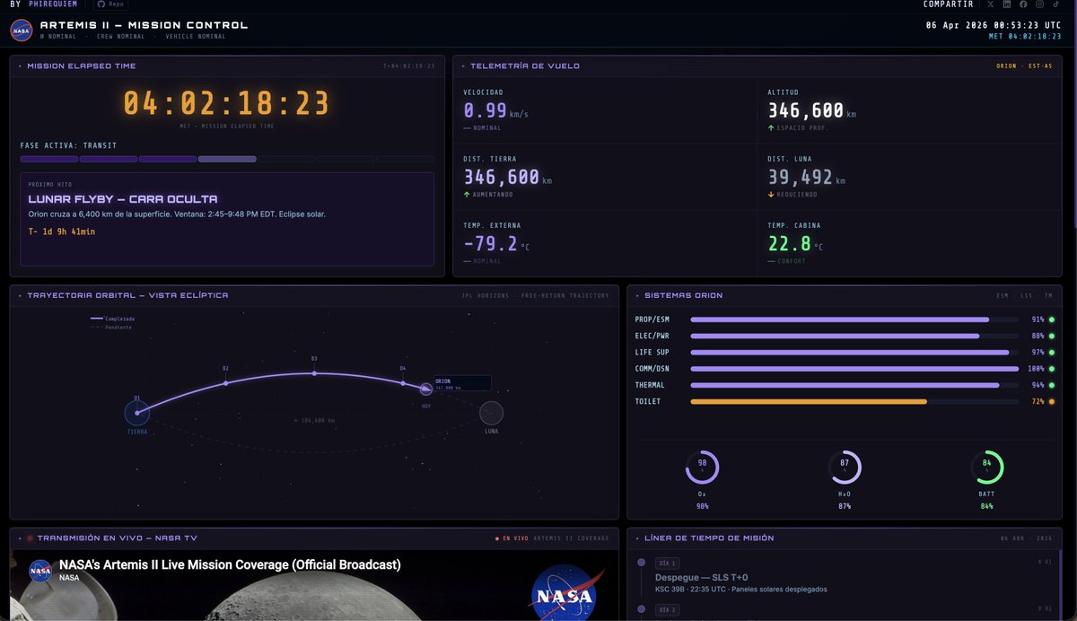Screen dimensions: 1077x621
Task: Click the Temp. Cabina 22.8 °C value
Action: 795,244
